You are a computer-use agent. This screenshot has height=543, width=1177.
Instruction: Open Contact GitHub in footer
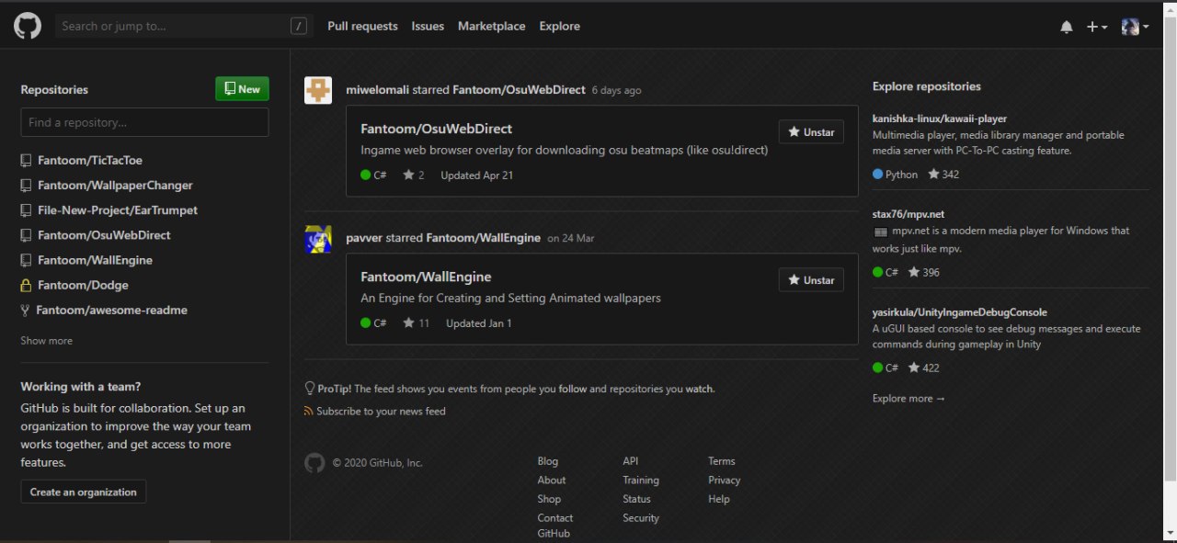pos(555,526)
